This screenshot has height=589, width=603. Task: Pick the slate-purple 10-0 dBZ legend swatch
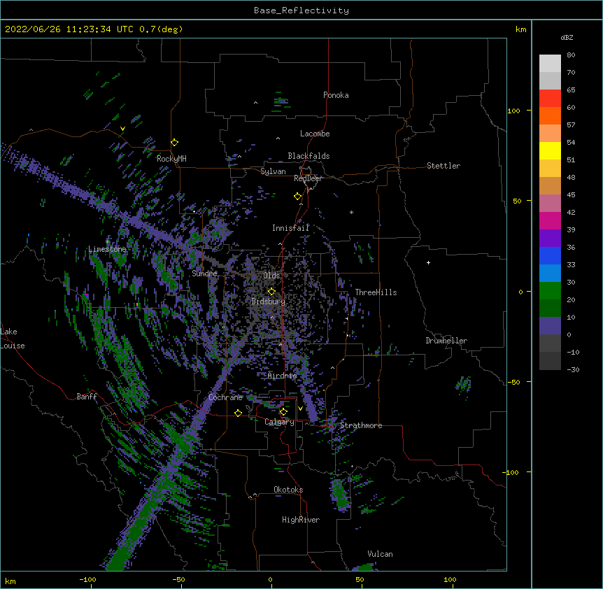click(x=550, y=326)
